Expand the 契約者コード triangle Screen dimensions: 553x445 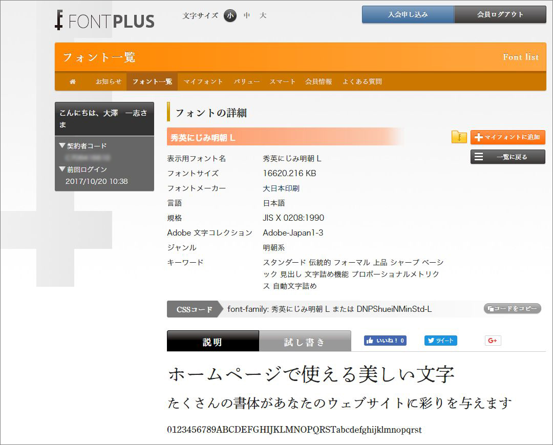(62, 145)
